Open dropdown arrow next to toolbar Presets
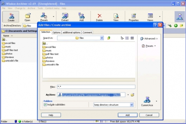This screenshot has width=186, height=124. coord(53,17)
